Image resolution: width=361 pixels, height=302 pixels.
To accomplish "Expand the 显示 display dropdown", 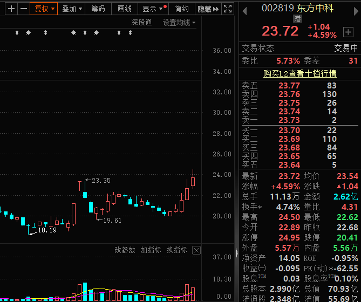I will pyautogui.click(x=153, y=9).
